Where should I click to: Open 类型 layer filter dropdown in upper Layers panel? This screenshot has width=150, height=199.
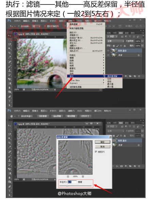click(x=112, y=37)
